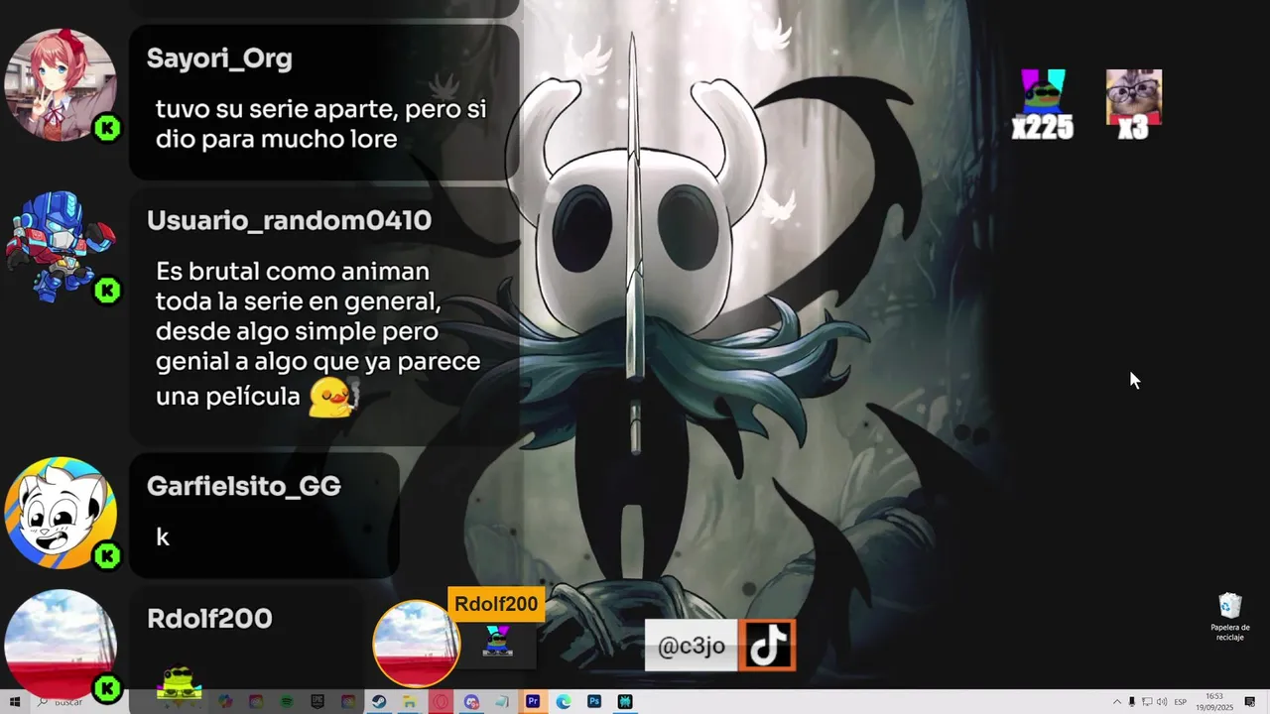Click the x3 cat emote counter

[x=1133, y=104]
